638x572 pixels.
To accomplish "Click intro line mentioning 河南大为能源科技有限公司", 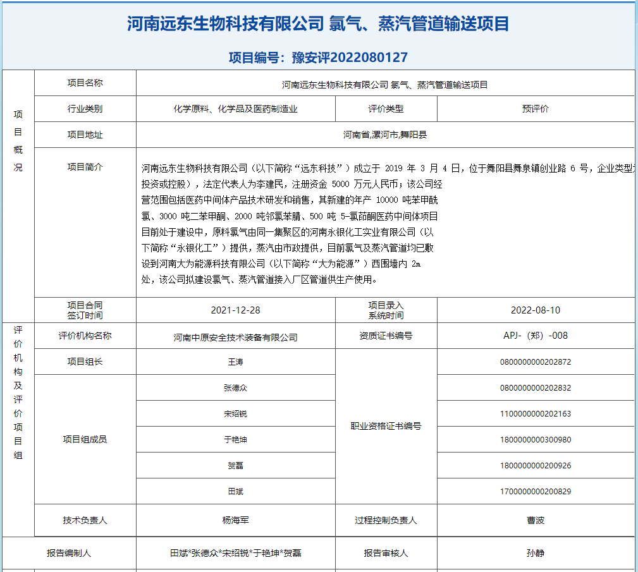I will [281, 264].
